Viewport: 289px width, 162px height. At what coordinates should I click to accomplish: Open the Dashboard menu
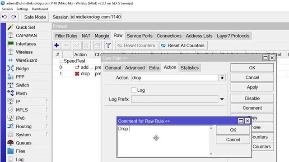(x=40, y=9)
